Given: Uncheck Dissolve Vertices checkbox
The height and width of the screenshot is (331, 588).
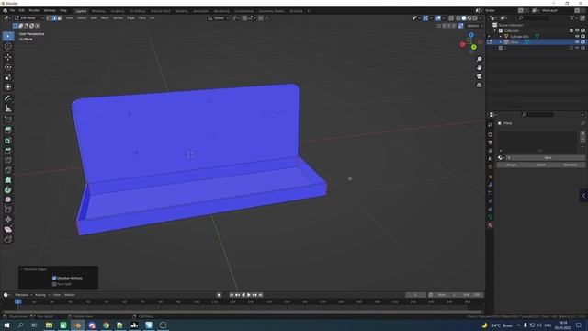Looking at the screenshot, I should [54, 278].
